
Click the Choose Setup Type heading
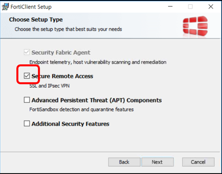pos(36,20)
